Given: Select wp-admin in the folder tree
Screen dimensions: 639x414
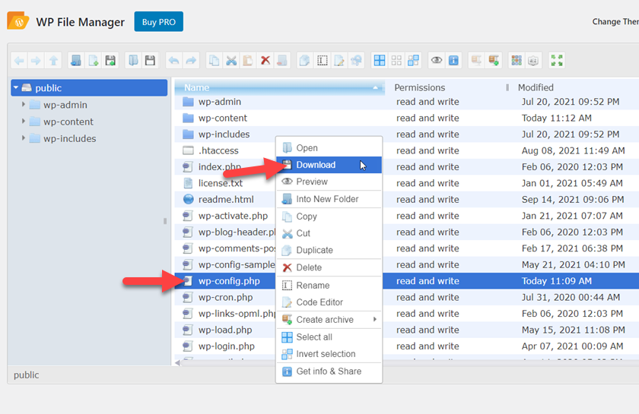Looking at the screenshot, I should pos(65,105).
